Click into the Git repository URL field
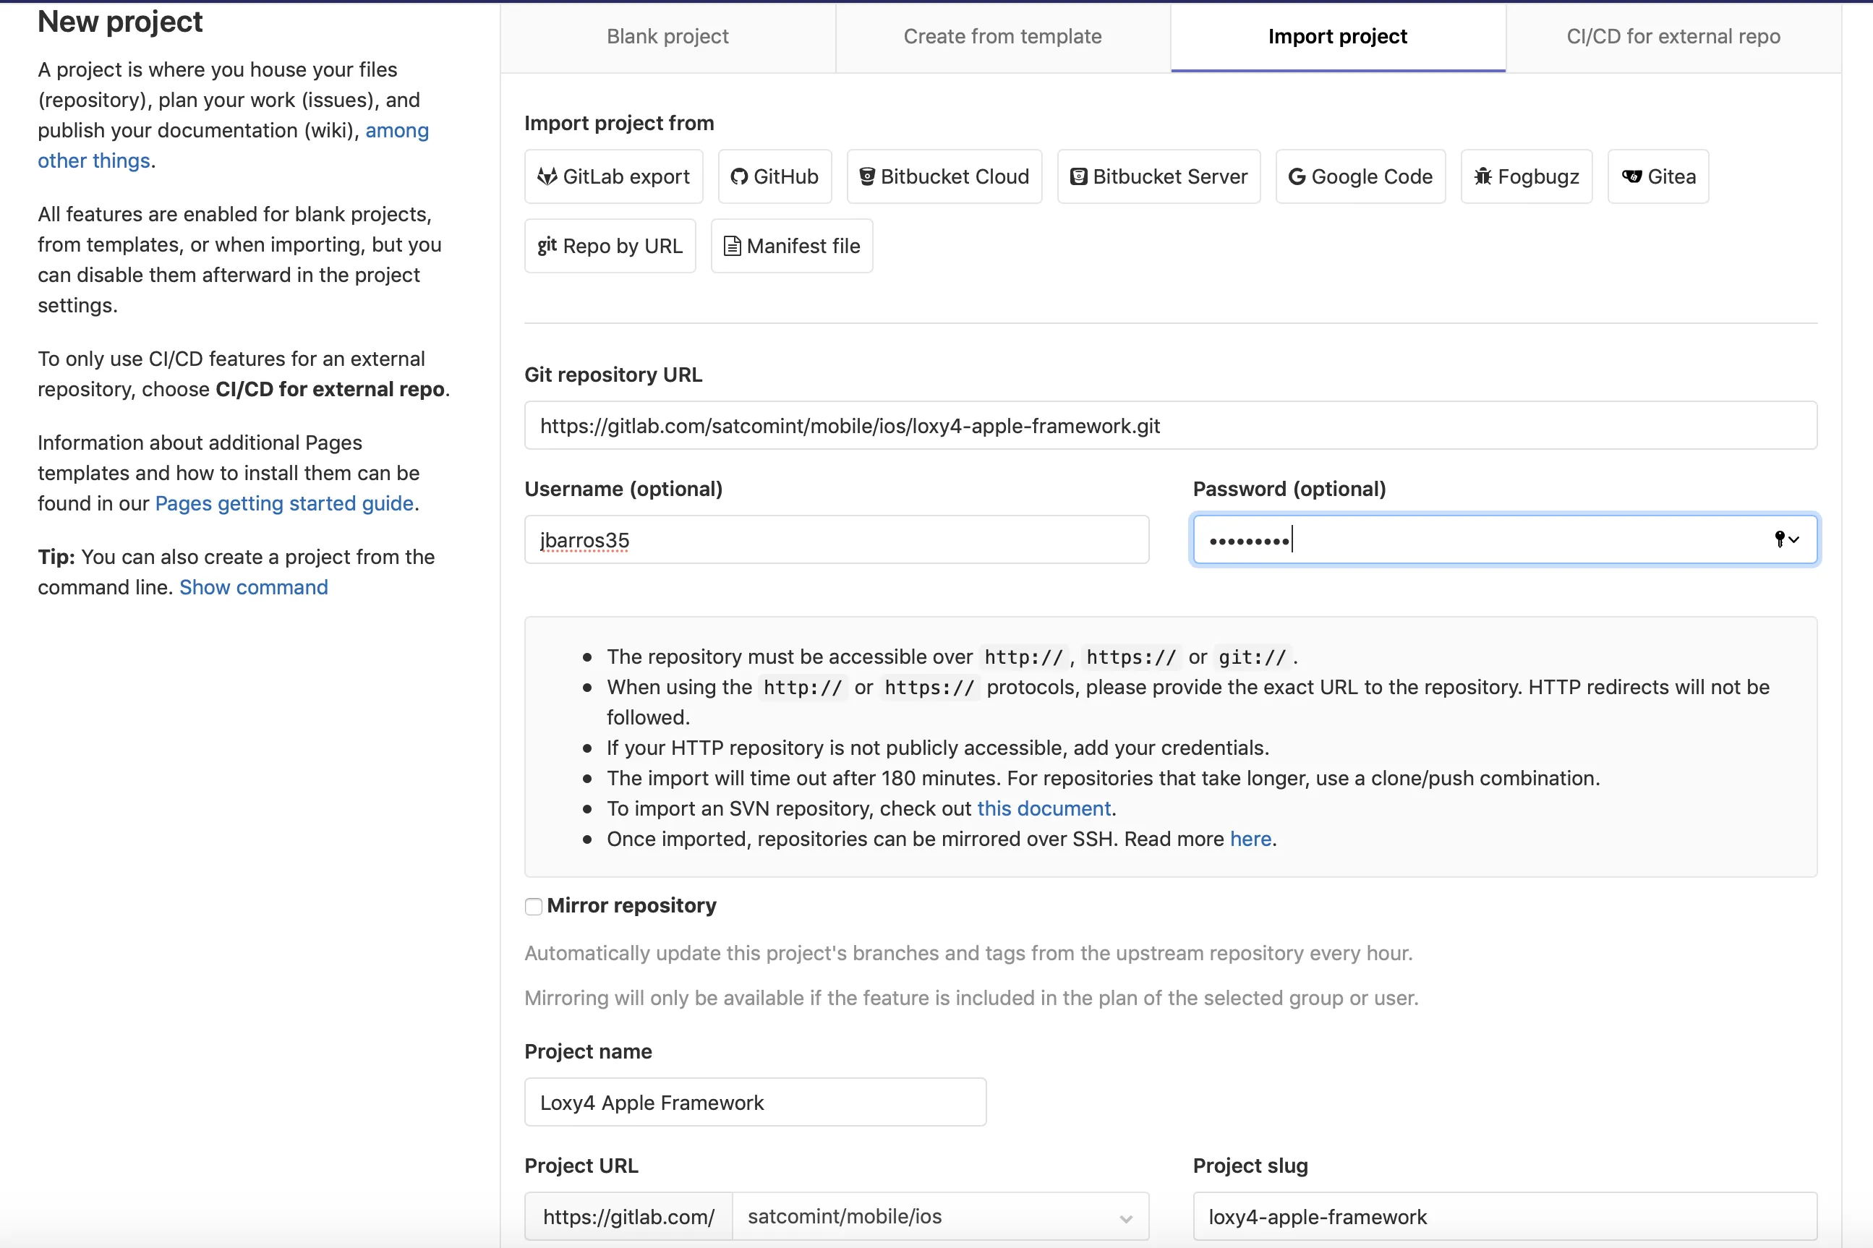This screenshot has width=1873, height=1248. pyautogui.click(x=1170, y=426)
